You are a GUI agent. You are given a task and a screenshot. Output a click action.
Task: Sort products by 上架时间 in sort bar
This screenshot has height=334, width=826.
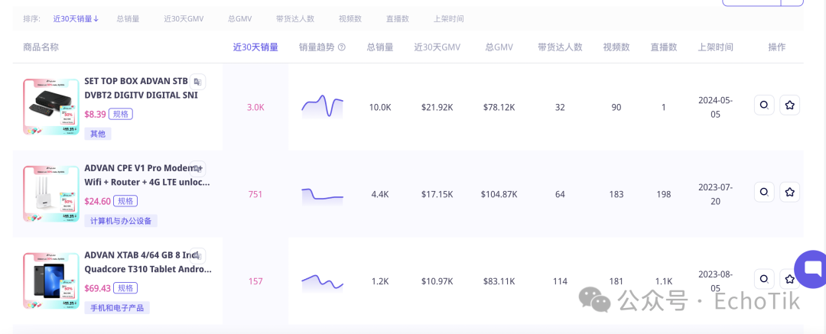[x=448, y=18]
